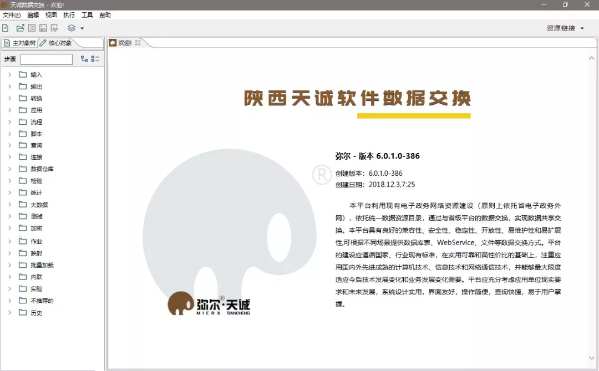Screen dimensions: 599x371
Task: Switch to the 核心对象 tab
Action: 56,43
